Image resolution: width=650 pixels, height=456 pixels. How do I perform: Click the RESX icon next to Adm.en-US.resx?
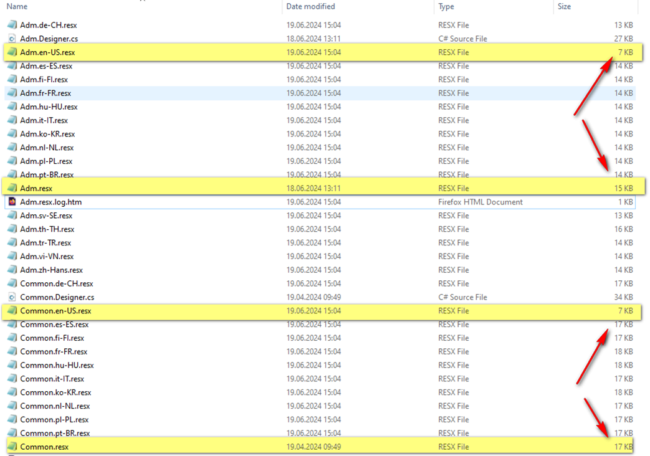click(11, 52)
